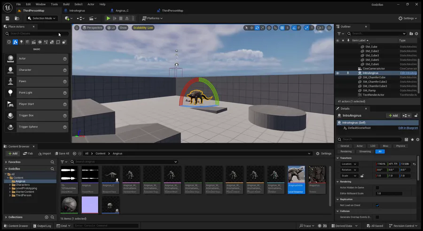Screen dimensions: 423x231
Task: Click the Stop simulation square button
Action: pos(121,18)
